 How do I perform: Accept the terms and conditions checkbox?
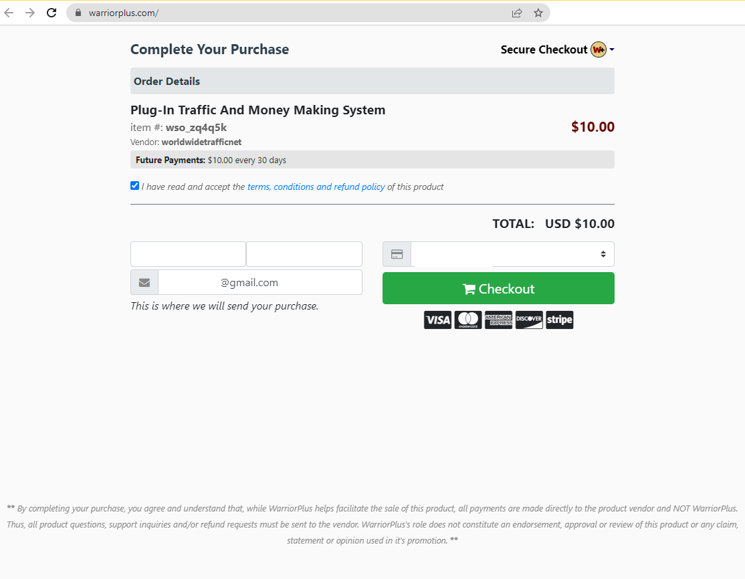coord(134,185)
